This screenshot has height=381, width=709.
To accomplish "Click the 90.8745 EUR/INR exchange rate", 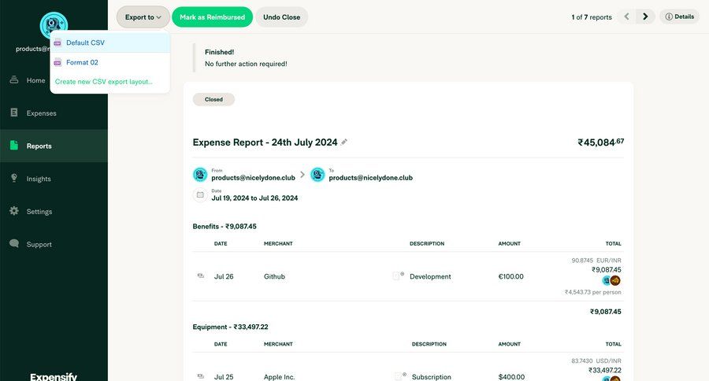I will point(596,261).
